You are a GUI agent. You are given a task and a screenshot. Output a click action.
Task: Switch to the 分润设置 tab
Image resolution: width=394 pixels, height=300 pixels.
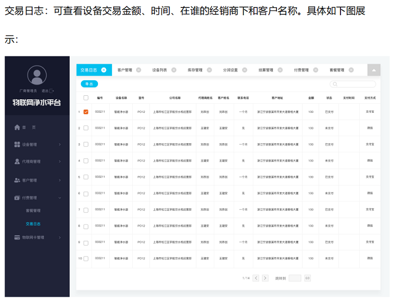(230, 70)
